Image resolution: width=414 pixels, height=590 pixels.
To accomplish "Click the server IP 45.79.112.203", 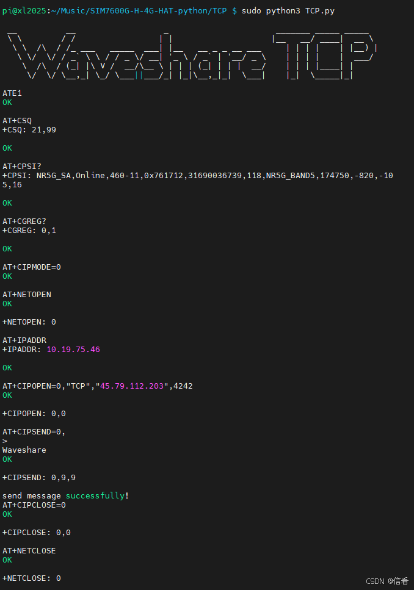I will click(x=132, y=386).
